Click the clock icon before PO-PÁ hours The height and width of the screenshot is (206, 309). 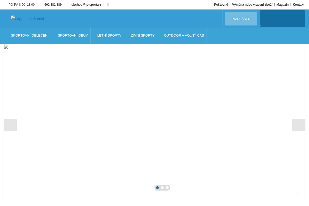4,5
